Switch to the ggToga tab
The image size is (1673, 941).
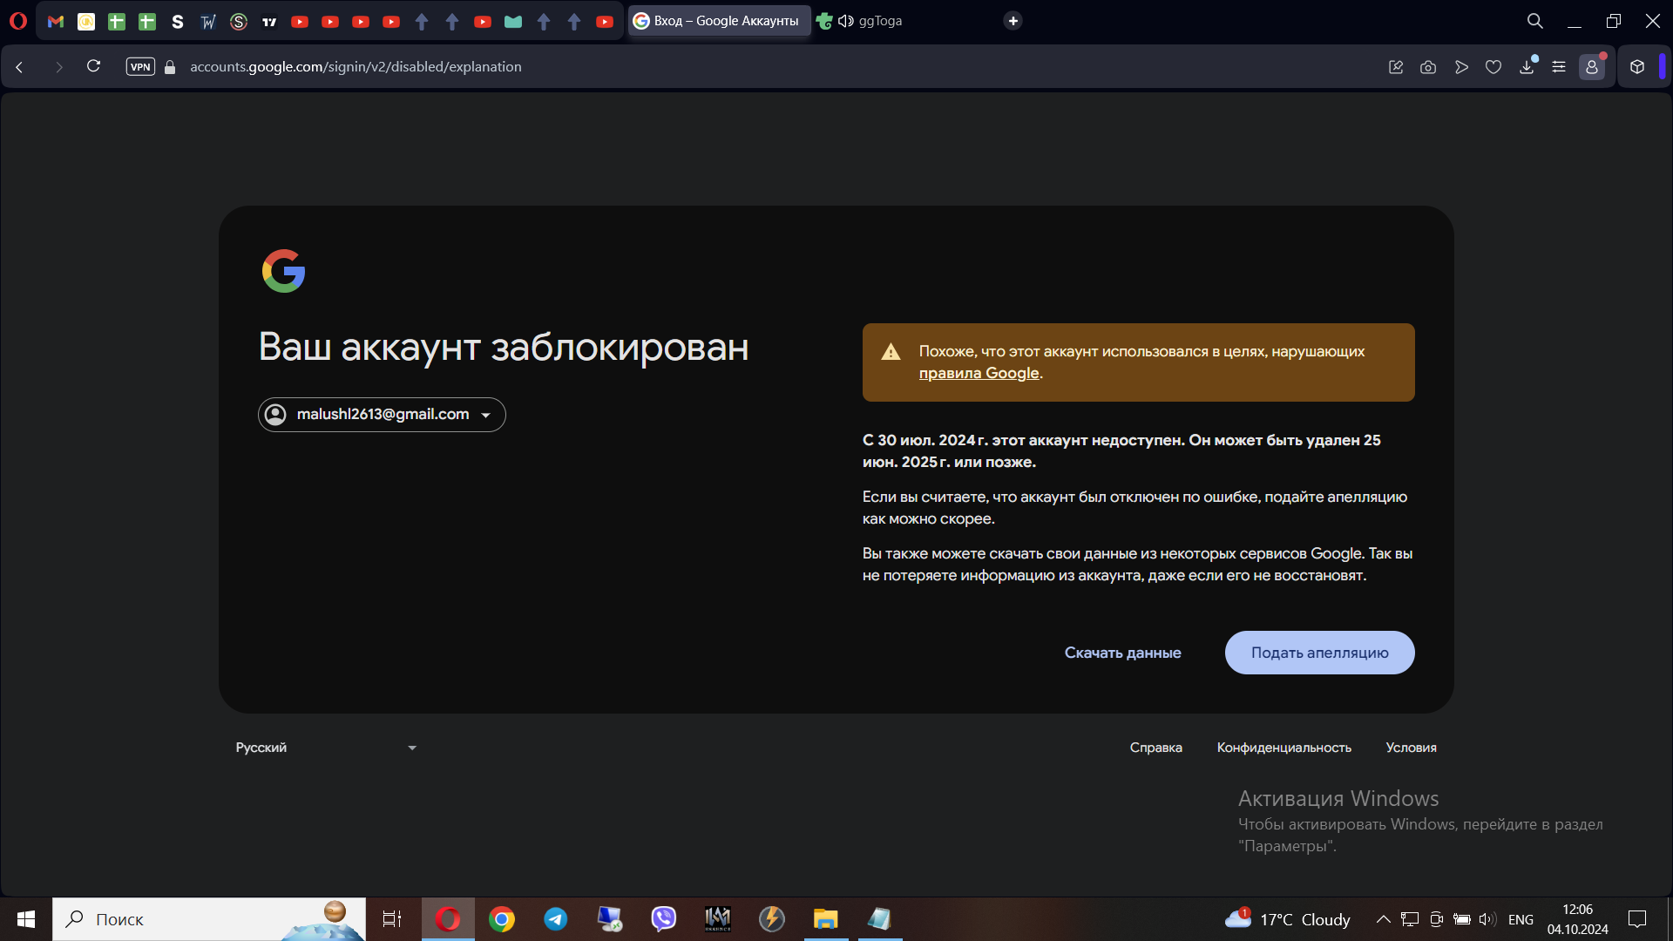[x=879, y=21]
